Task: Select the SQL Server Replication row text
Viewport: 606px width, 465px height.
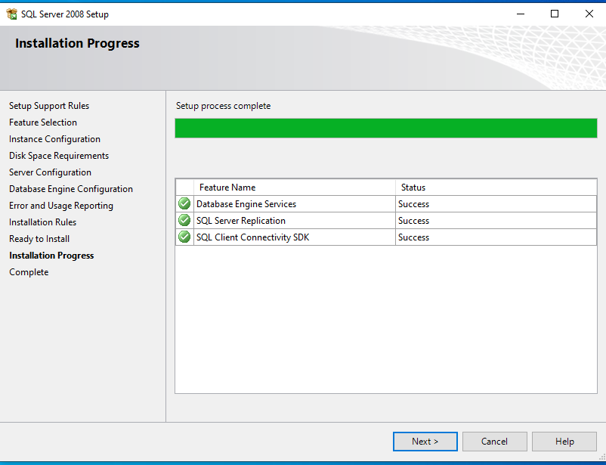Action: pyautogui.click(x=241, y=221)
